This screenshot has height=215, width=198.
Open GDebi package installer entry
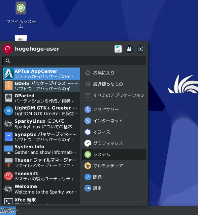(x=41, y=86)
